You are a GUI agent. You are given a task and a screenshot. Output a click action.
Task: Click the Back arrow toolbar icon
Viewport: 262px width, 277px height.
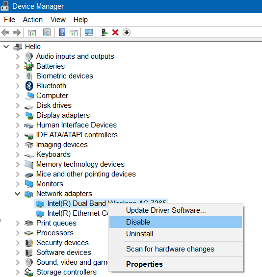pos(5,32)
